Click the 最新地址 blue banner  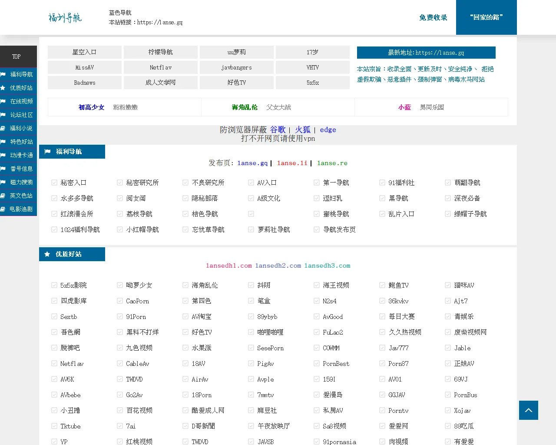click(426, 53)
